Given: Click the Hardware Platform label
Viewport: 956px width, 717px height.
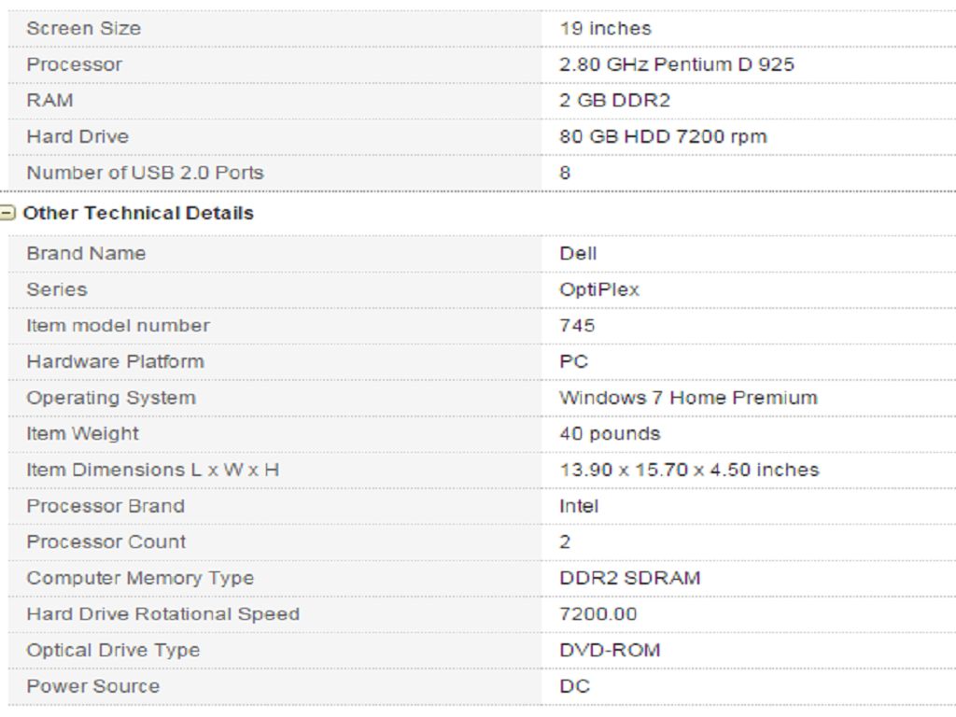Looking at the screenshot, I should 115,361.
